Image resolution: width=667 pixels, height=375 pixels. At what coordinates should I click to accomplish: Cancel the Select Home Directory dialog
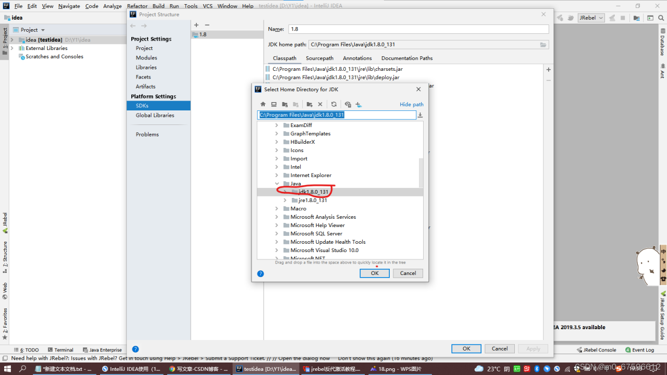click(x=408, y=273)
